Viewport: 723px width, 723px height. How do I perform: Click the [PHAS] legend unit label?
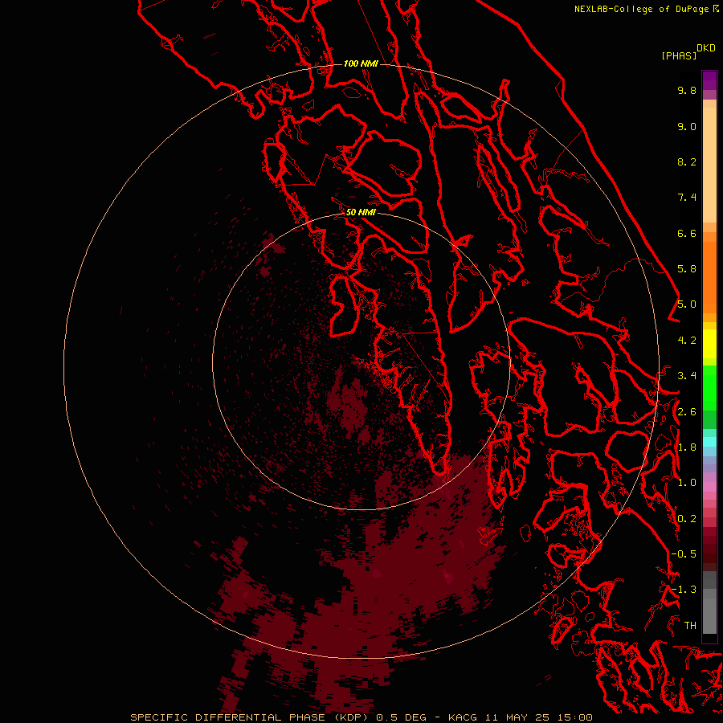tap(679, 55)
